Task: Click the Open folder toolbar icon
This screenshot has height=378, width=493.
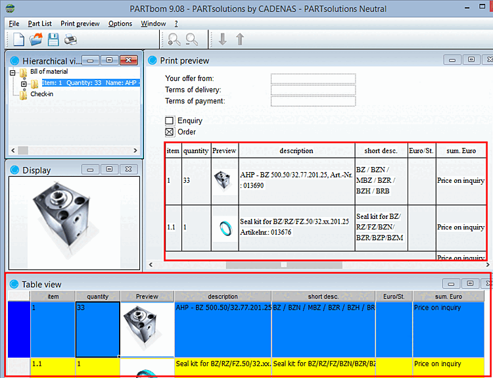Action: tap(36, 39)
